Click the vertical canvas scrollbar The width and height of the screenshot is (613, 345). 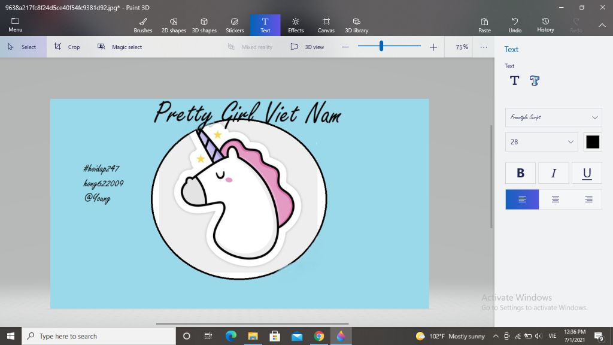coord(491,177)
